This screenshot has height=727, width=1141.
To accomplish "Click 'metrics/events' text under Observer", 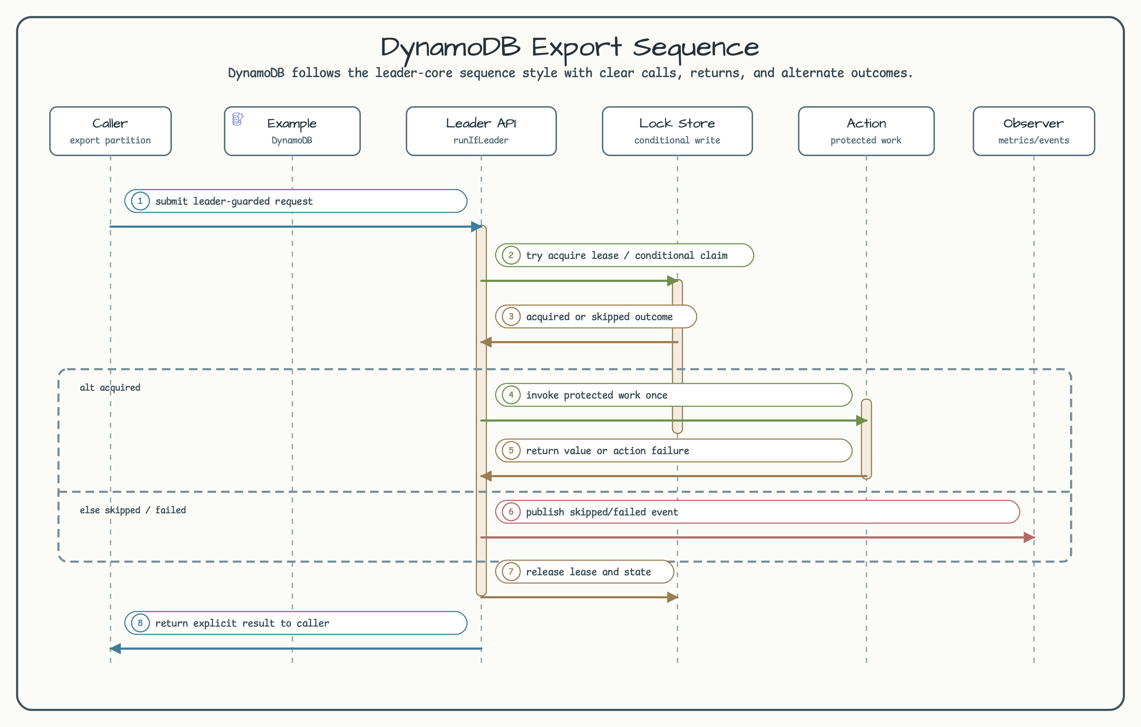I will point(1034,140).
